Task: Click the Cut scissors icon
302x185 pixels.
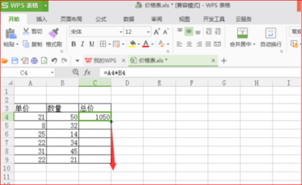Action: (x=26, y=31)
